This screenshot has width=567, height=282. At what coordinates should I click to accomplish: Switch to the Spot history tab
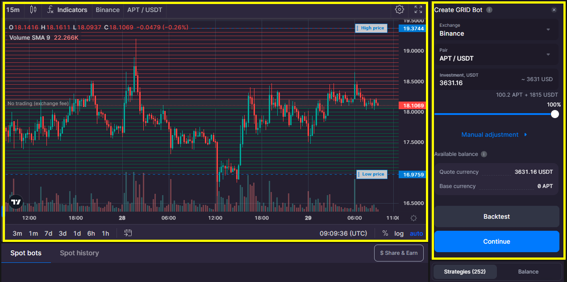[x=79, y=253]
